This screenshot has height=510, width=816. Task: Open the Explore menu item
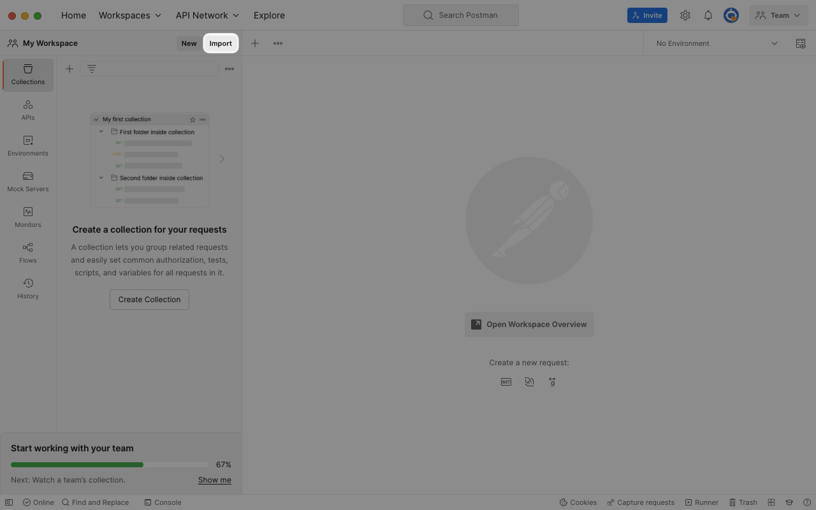pyautogui.click(x=269, y=15)
